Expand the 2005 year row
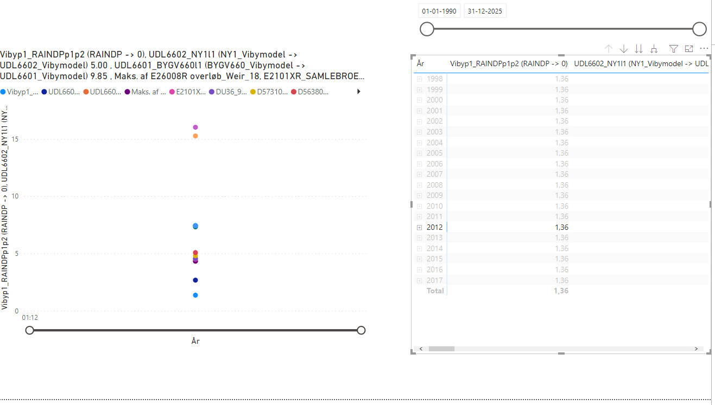This screenshot has height=405, width=715. coord(419,153)
